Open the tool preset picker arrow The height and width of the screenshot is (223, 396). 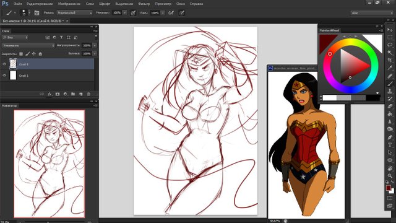(x=15, y=12)
